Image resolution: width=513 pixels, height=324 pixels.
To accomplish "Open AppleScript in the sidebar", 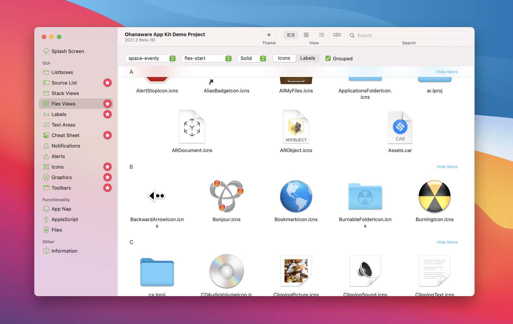I will [x=76, y=220].
